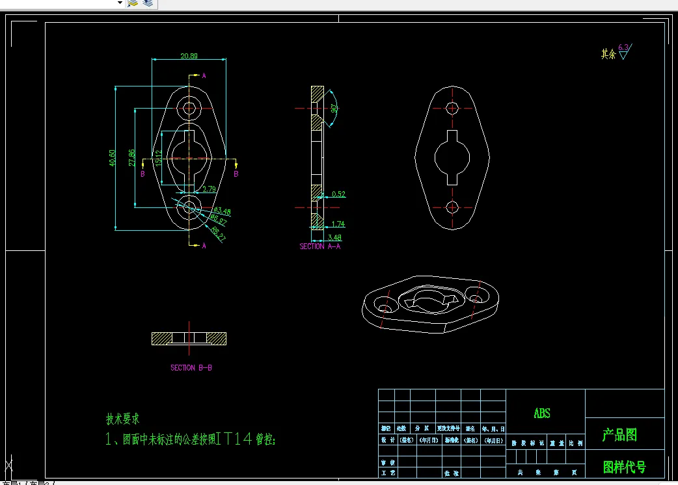
Task: Switch to the 布局2 layout tab
Action: click(40, 483)
